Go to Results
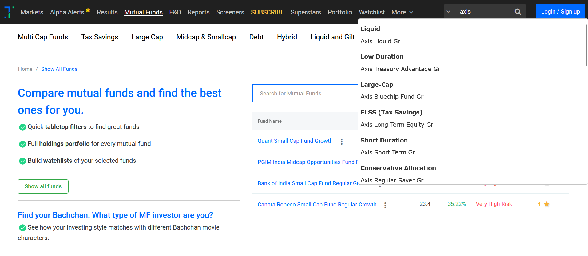The height and width of the screenshot is (256, 588). [x=107, y=12]
